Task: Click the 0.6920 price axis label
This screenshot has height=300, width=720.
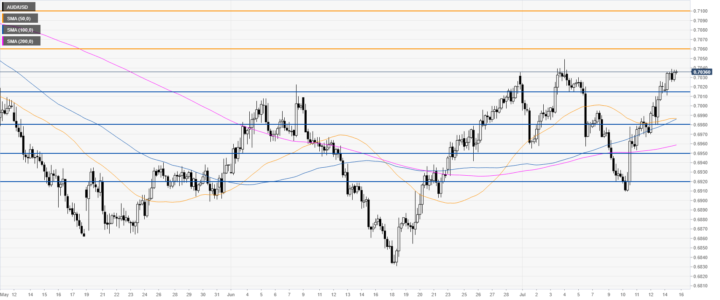Action: [x=701, y=182]
